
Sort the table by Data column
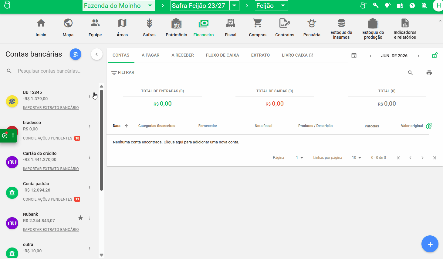(x=120, y=126)
